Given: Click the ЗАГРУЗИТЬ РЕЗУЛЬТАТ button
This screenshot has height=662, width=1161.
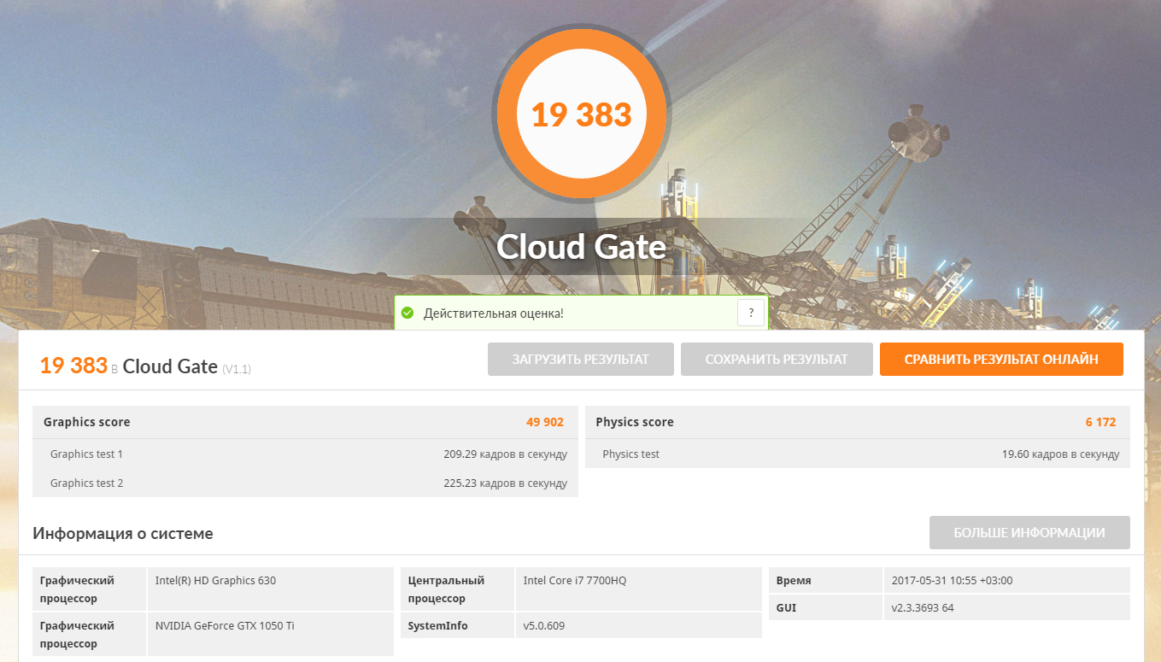Looking at the screenshot, I should tap(581, 360).
